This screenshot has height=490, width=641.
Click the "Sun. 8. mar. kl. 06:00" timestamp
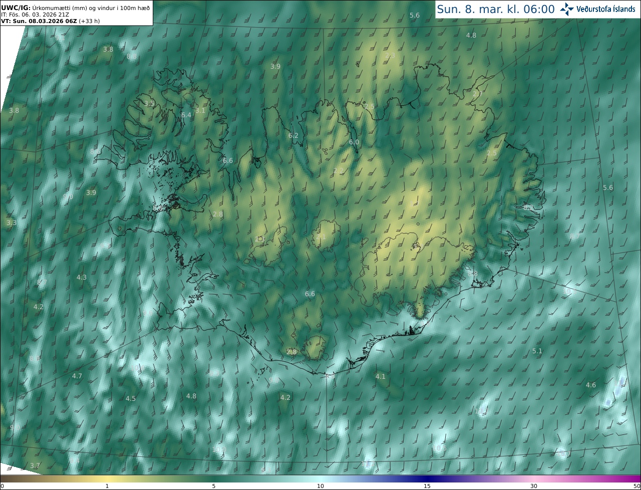click(x=496, y=9)
